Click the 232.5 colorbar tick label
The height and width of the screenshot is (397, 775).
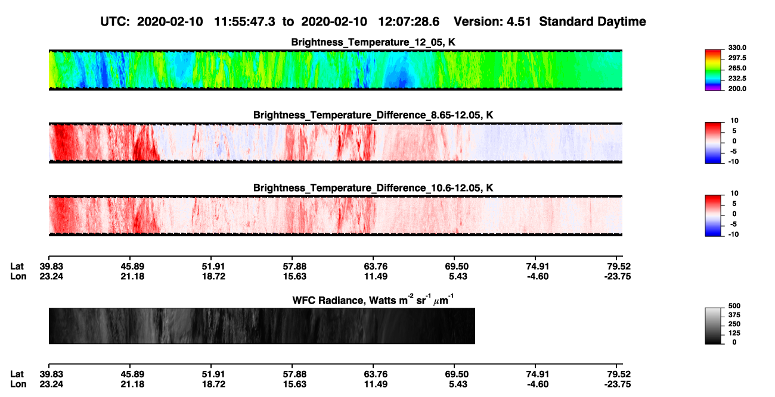[737, 78]
